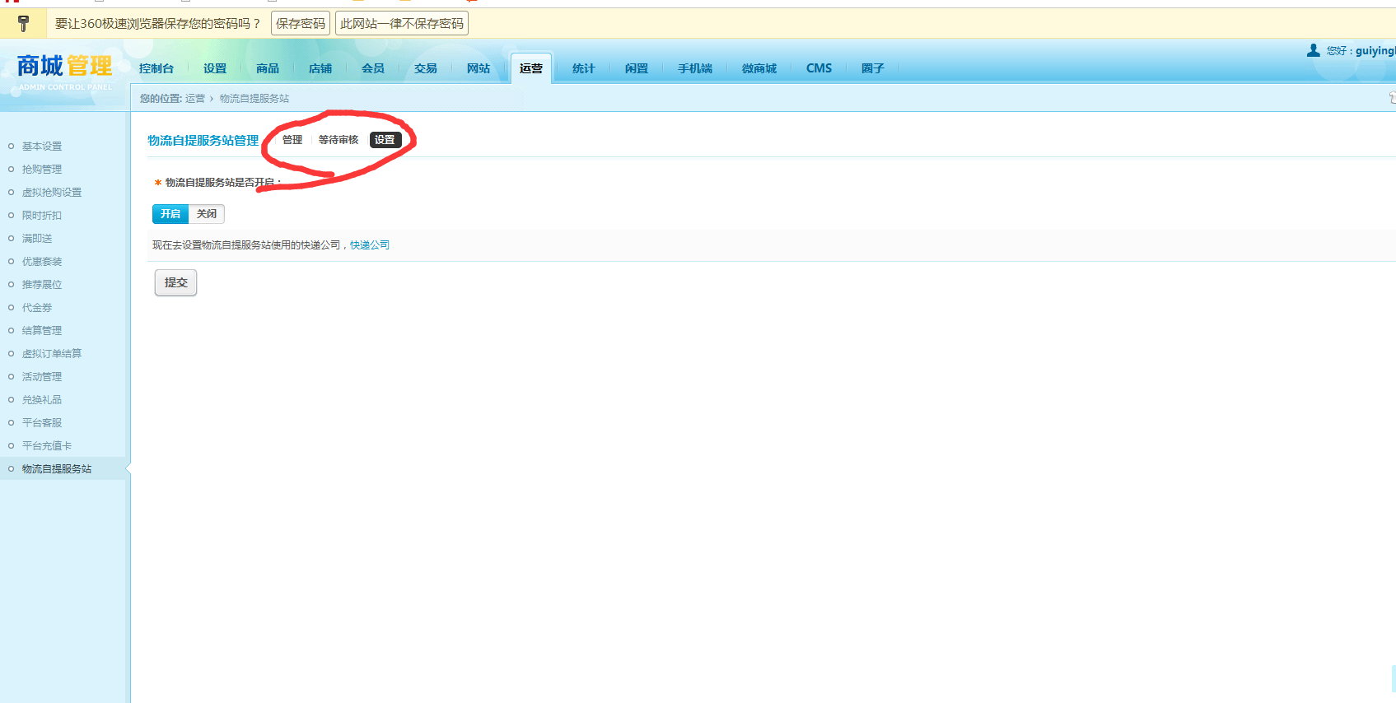Image resolution: width=1396 pixels, height=703 pixels.
Task: Click the 运营 breadcrumb link
Action: pyautogui.click(x=195, y=99)
